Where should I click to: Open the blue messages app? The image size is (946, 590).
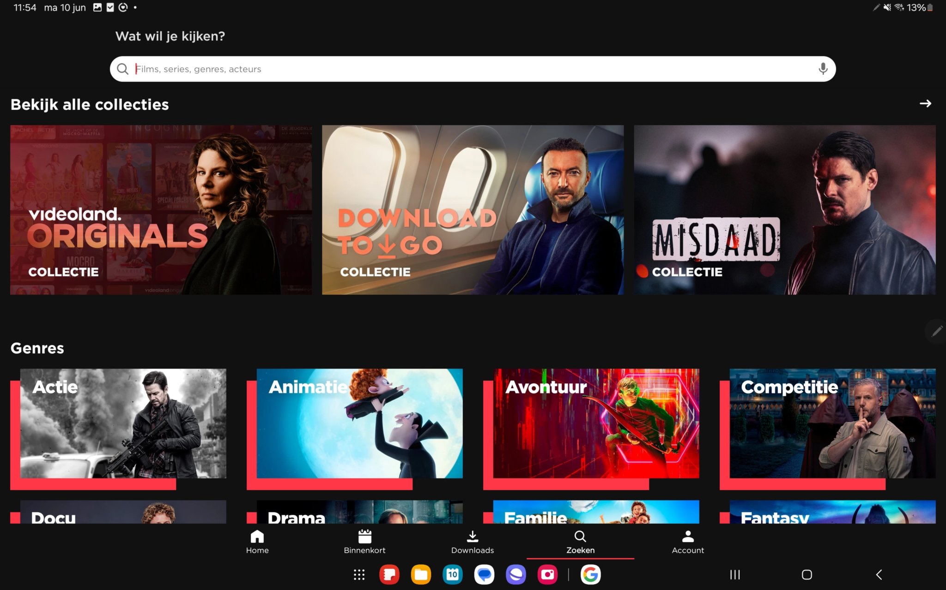tap(484, 575)
